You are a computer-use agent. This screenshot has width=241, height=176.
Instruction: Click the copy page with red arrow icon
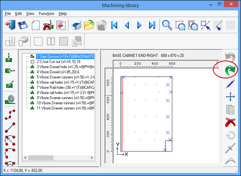[61, 25]
